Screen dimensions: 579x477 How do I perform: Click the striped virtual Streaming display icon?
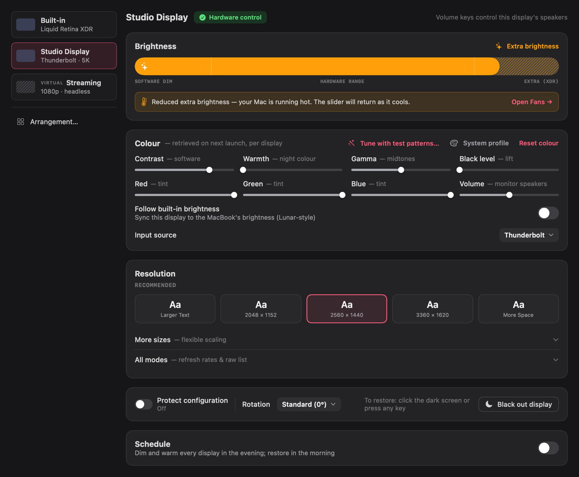[26, 87]
